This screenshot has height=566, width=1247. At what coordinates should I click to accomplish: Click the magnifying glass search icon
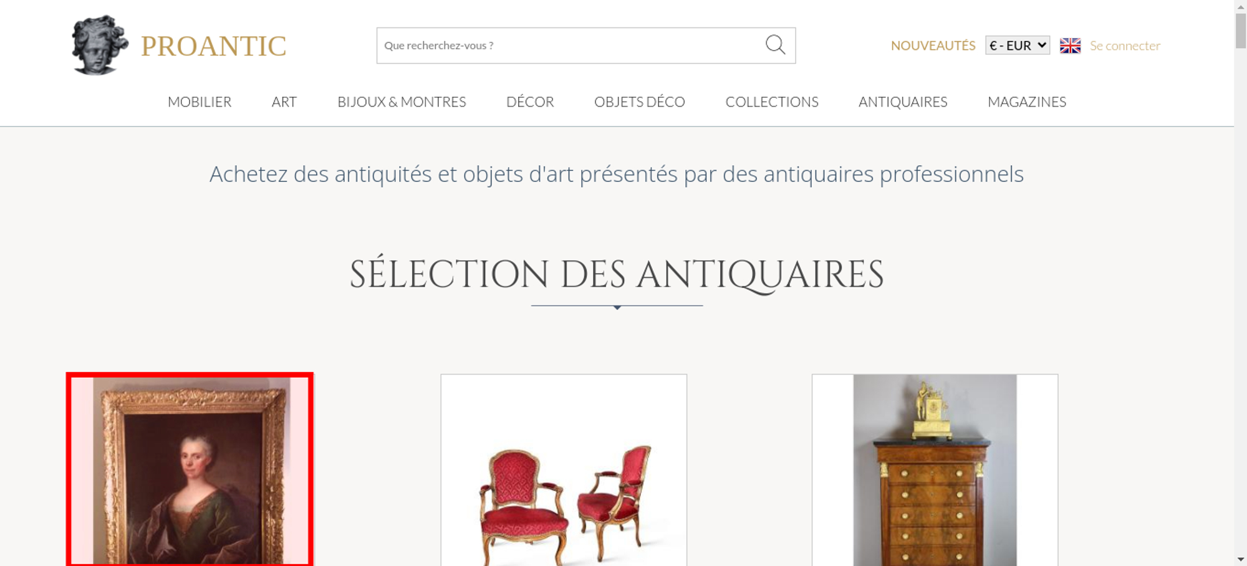[775, 45]
